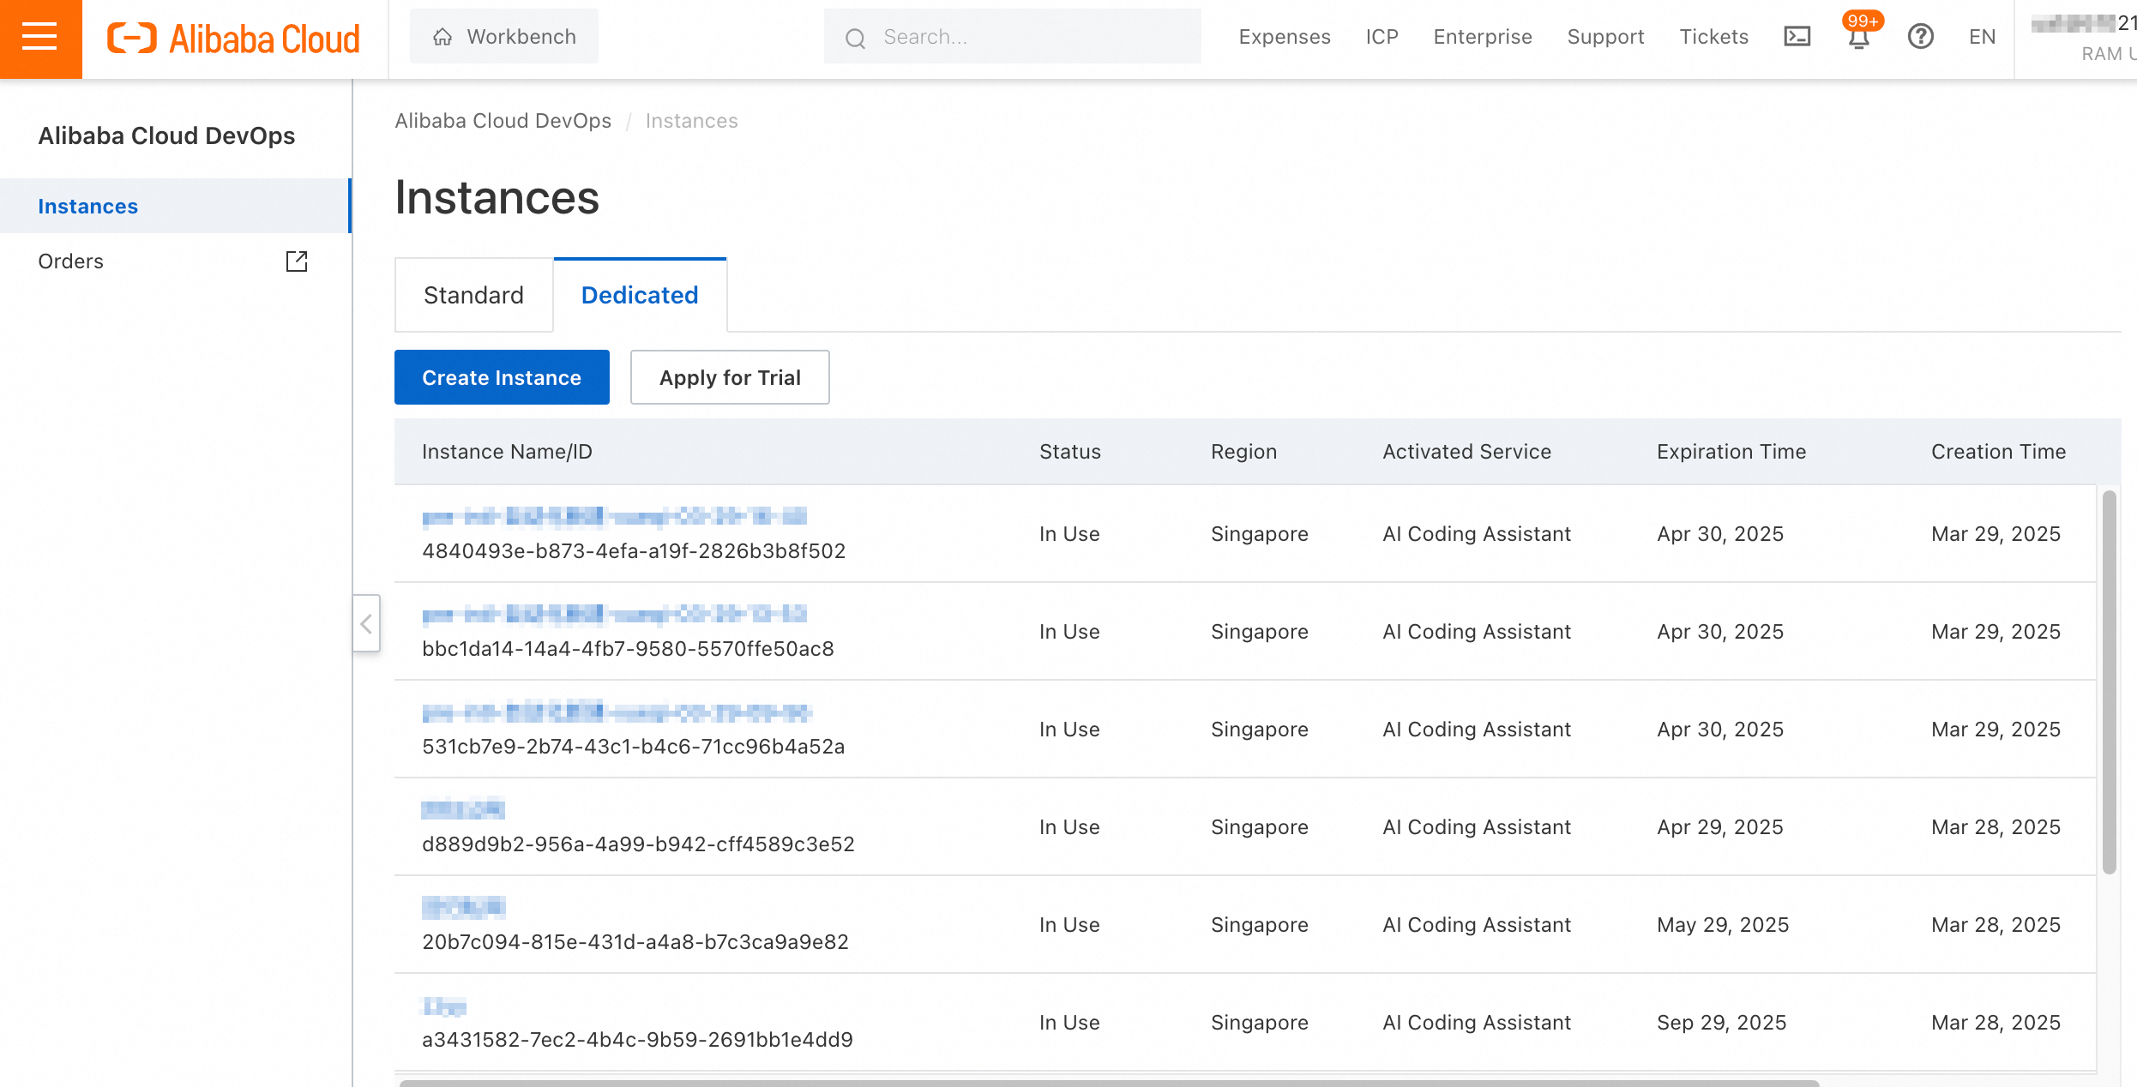The image size is (2137, 1087).
Task: Click the Sep 29, 2025 expiration date
Action: [x=1721, y=1023]
